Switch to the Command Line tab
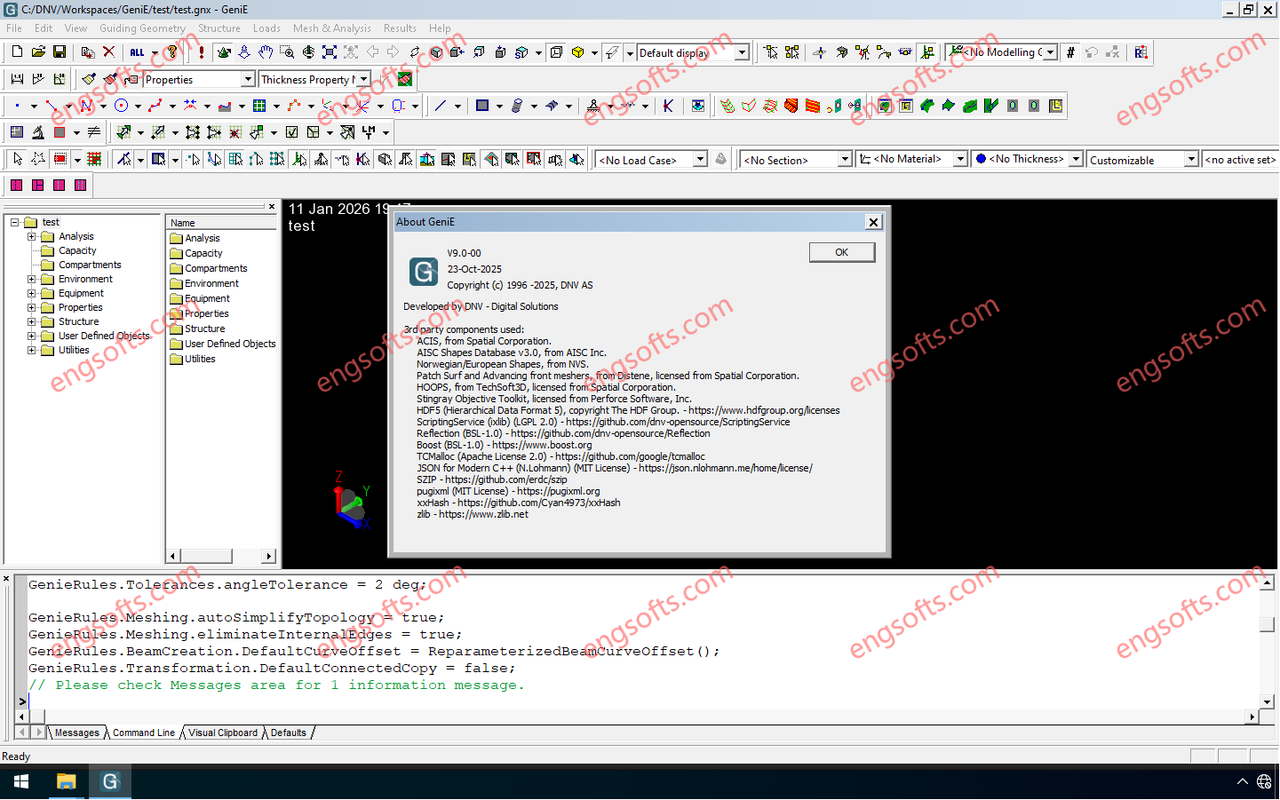1280x800 pixels. pos(143,733)
